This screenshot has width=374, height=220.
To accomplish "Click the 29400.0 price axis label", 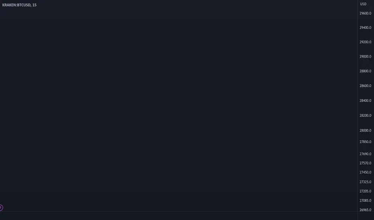I will [366, 28].
